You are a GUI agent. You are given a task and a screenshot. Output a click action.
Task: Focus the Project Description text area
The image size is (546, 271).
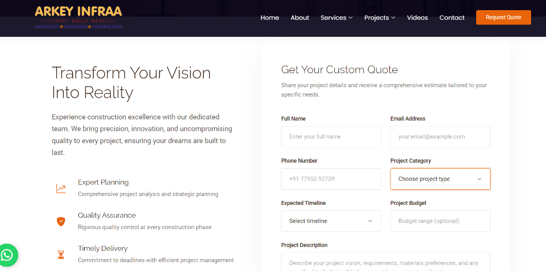click(x=386, y=262)
